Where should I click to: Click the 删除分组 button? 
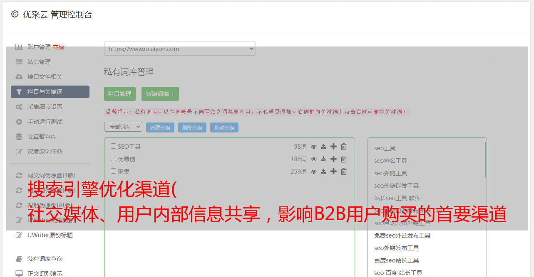(192, 127)
